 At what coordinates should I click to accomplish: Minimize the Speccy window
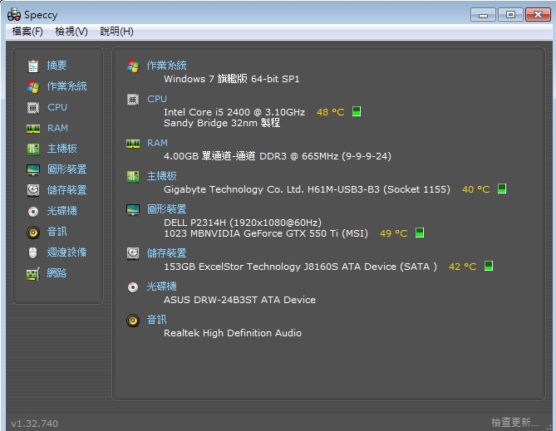[x=483, y=15]
